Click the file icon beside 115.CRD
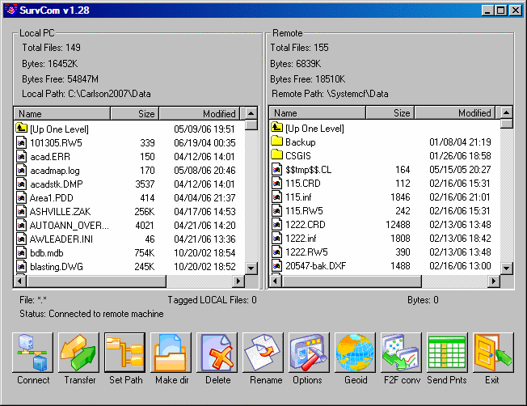 [x=277, y=183]
